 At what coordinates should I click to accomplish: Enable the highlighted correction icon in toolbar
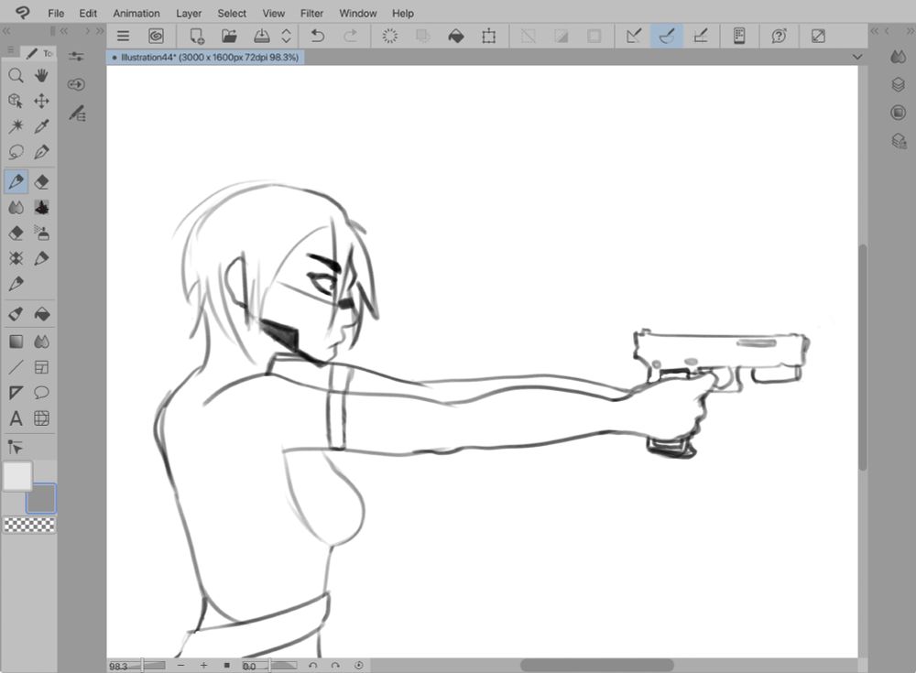pyautogui.click(x=666, y=36)
